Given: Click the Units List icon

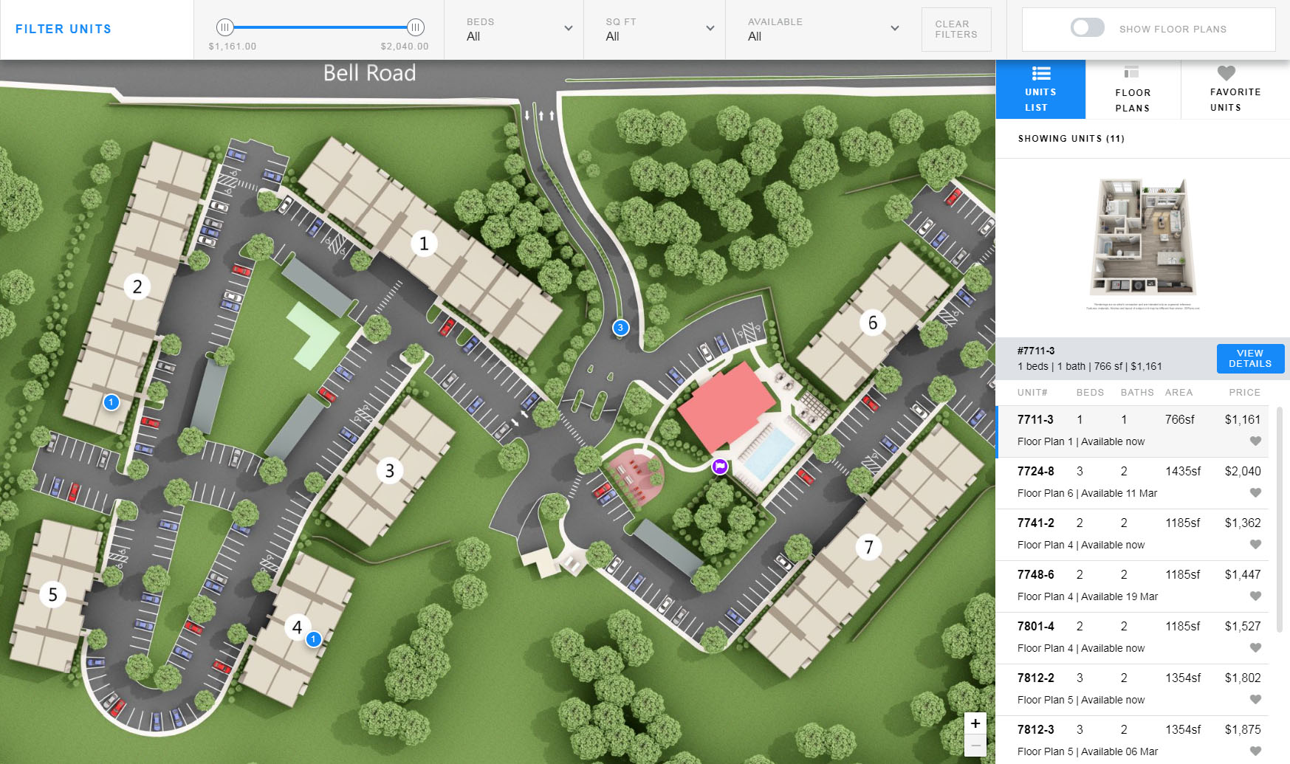Looking at the screenshot, I should point(1041,73).
